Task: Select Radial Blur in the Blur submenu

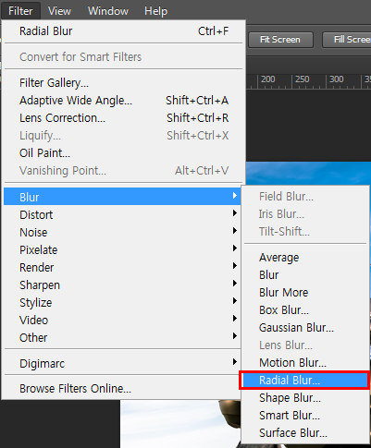Action: click(x=304, y=381)
